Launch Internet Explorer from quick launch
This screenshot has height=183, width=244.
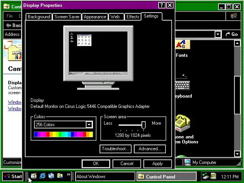tap(42, 176)
